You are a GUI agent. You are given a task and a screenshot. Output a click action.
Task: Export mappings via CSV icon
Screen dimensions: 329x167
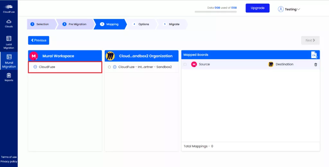pyautogui.click(x=314, y=55)
